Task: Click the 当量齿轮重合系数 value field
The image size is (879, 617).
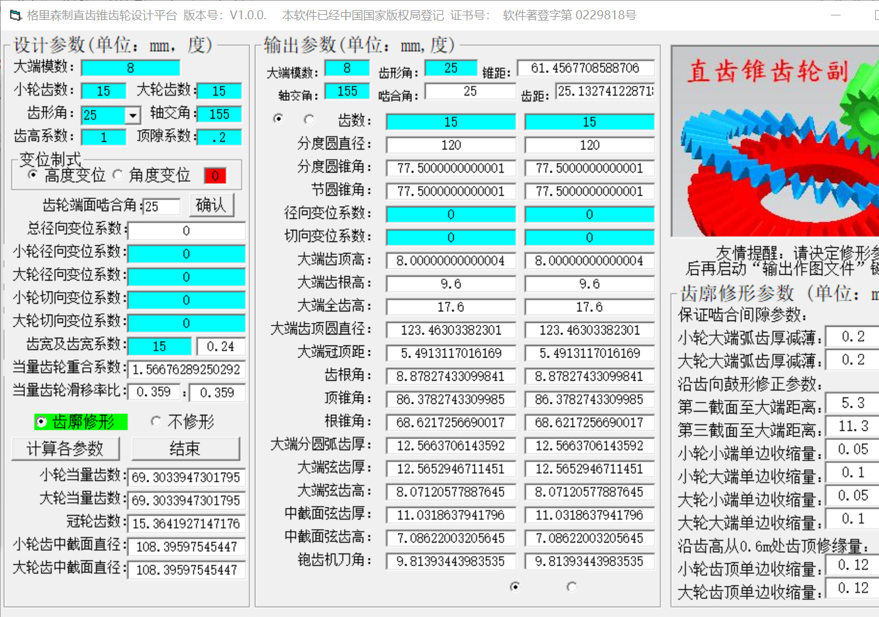Action: tap(187, 370)
